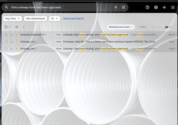Viewport: 178px width, 125px height.
Task: Open the Google apps grid icon
Action: [x=173, y=7]
